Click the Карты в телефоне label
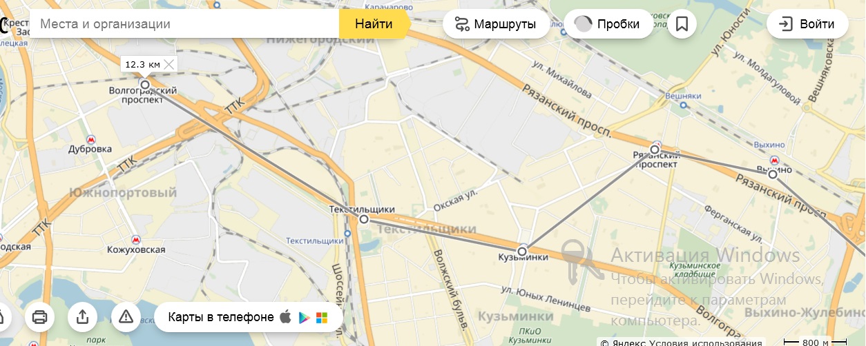The width and height of the screenshot is (866, 346). (221, 317)
